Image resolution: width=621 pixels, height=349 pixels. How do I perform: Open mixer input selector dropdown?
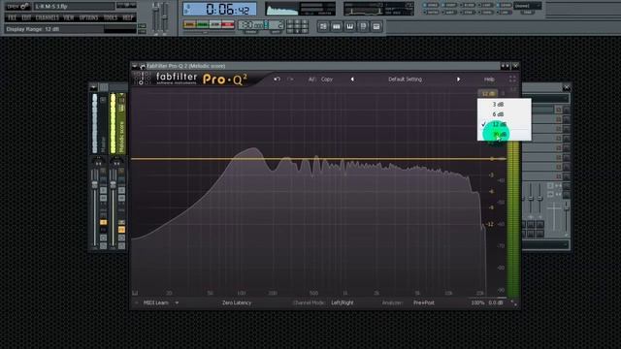(546, 99)
